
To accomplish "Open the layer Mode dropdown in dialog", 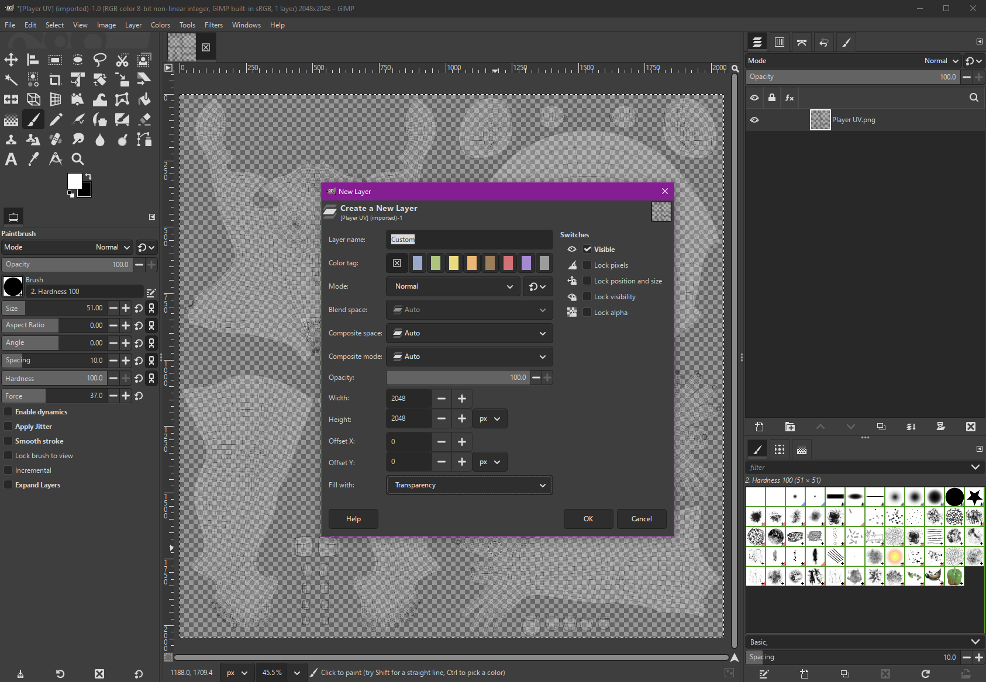I will click(x=453, y=286).
